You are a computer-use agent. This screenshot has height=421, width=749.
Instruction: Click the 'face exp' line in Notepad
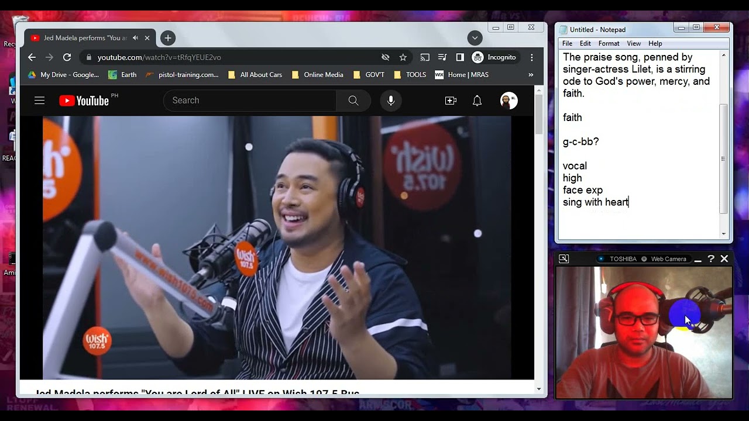point(583,190)
